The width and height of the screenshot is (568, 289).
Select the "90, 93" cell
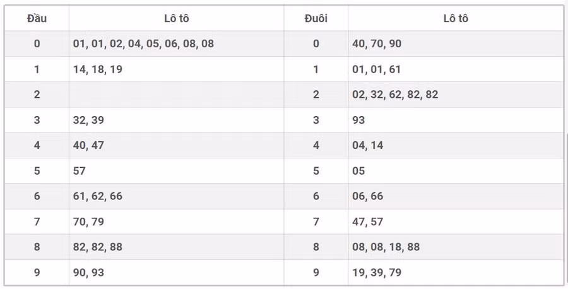pos(88,273)
